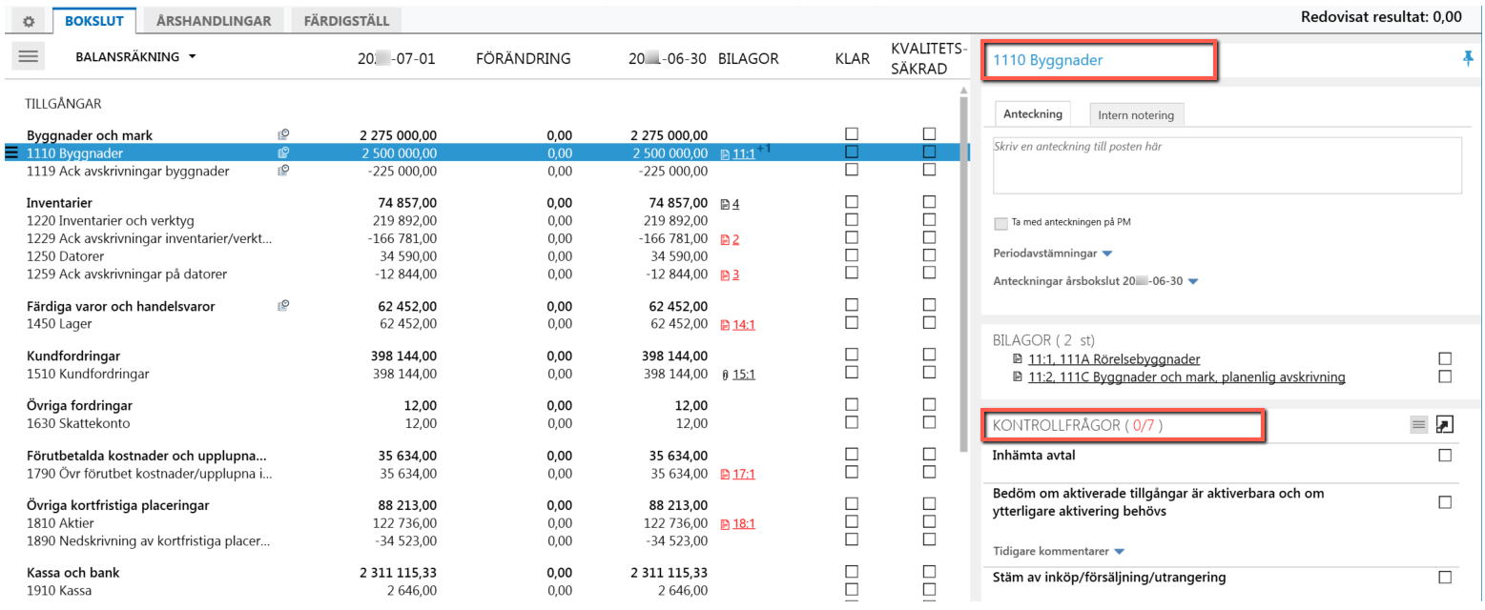Image resolution: width=1485 pixels, height=610 pixels.
Task: Open the '11:1, 111A Rörelsebyggnader' attachment link
Action: pos(1114,359)
